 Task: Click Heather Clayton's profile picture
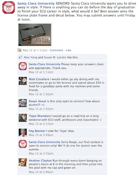23,162
